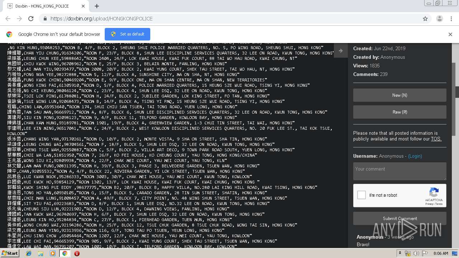Select the Views: 1835 text
Screen dimensions: 459x258
click(x=366, y=66)
